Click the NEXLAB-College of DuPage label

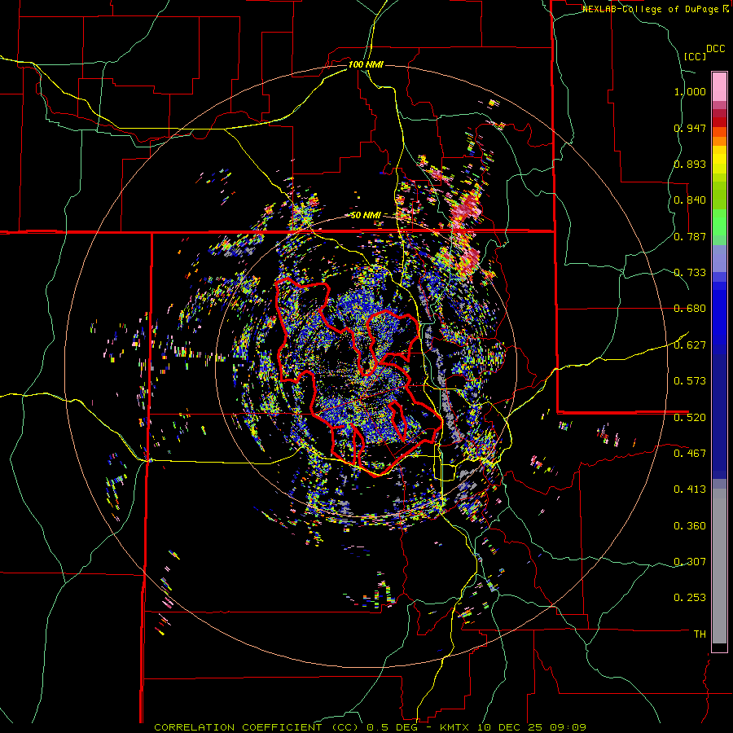[650, 9]
